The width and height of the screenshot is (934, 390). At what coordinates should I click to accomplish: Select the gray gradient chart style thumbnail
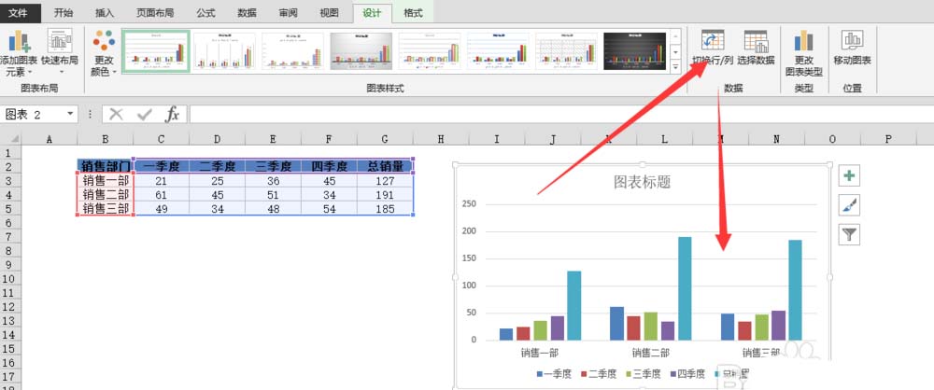tap(361, 52)
